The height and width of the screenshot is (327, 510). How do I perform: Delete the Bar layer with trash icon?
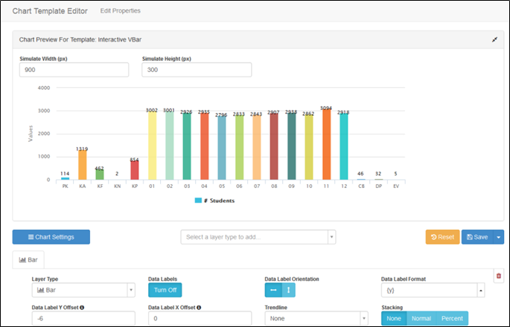[x=498, y=276]
